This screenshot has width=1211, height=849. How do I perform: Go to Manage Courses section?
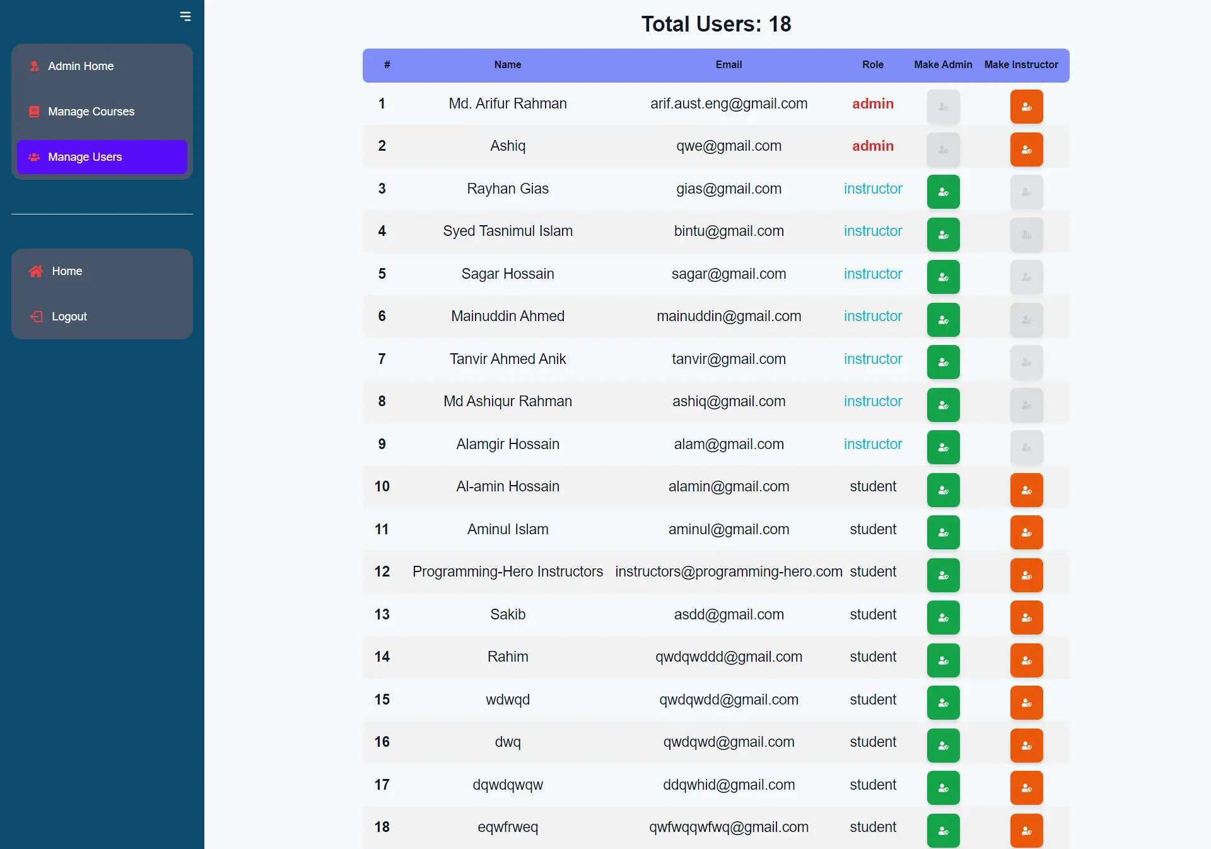tap(91, 112)
